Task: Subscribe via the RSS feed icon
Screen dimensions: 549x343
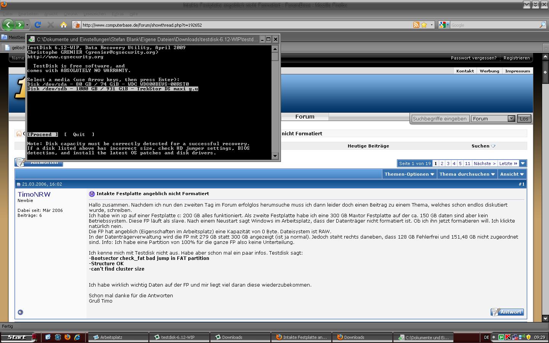Action: click(416, 25)
